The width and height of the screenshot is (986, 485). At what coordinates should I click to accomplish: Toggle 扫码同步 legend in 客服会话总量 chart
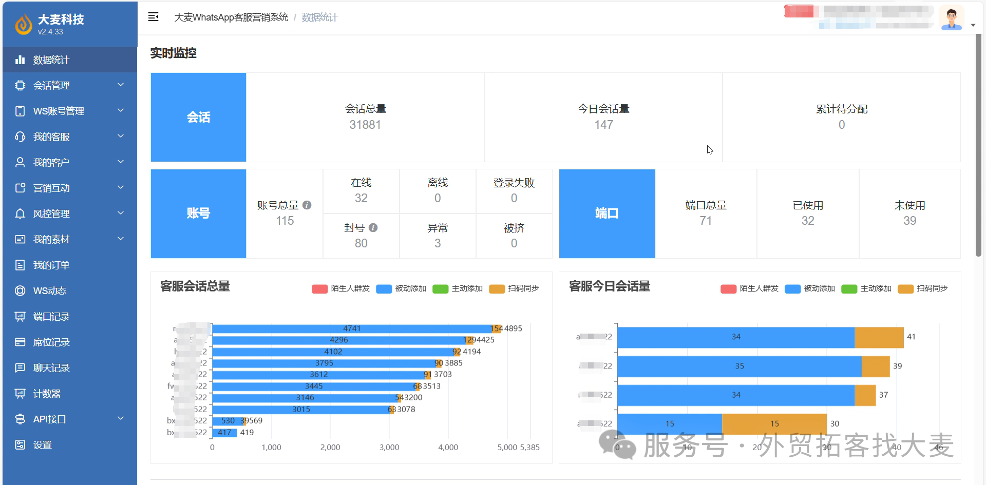pyautogui.click(x=514, y=288)
